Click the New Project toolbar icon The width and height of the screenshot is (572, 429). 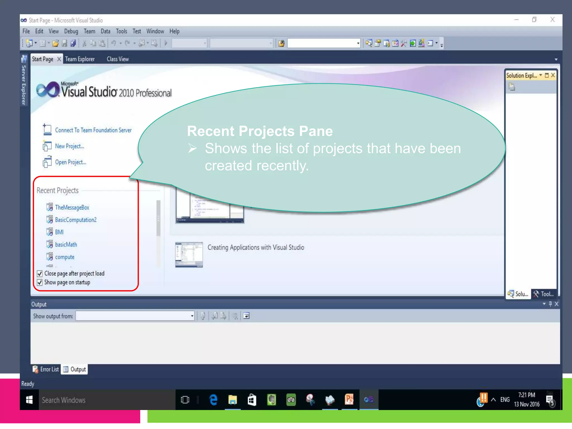(29, 43)
